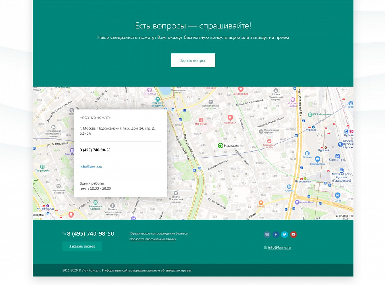Image resolution: width=385 pixels, height=285 pixels.
Task: Select the Воскресенская церковь marker
Action: [x=211, y=102]
